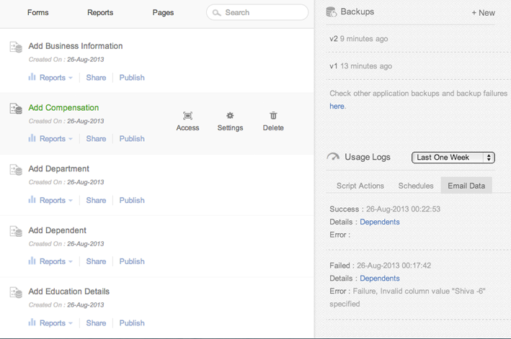Click the Add Business Information form icon
Screen dimensions: 511x339
[16, 47]
